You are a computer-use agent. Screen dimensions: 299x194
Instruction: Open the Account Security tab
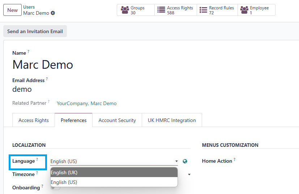[x=117, y=120]
